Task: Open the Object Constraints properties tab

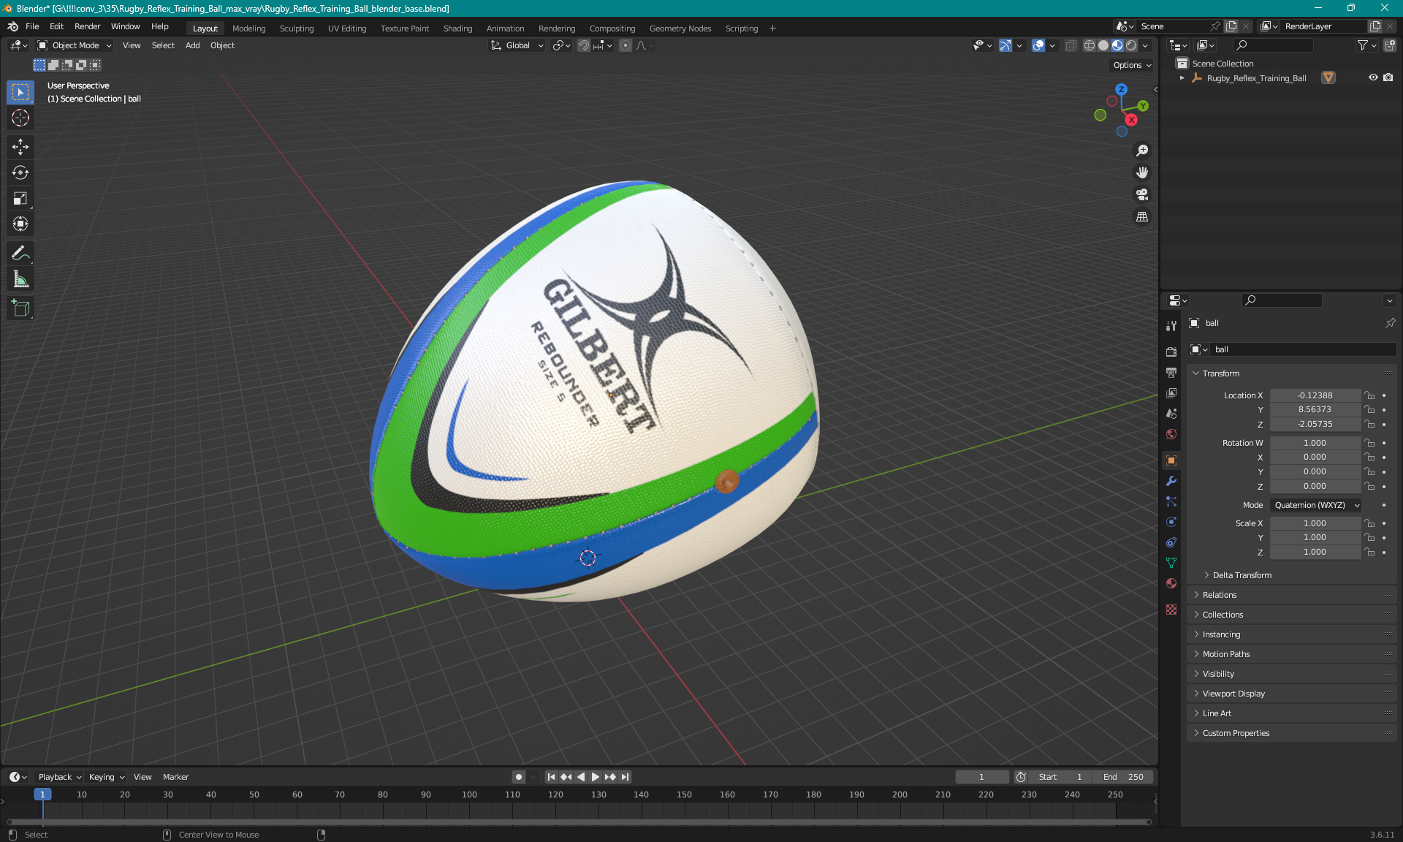Action: [x=1171, y=542]
